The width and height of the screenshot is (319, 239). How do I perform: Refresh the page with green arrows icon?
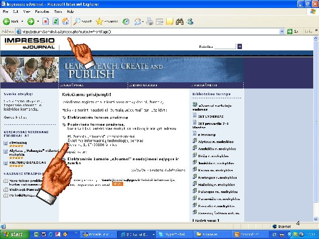click(x=55, y=21)
